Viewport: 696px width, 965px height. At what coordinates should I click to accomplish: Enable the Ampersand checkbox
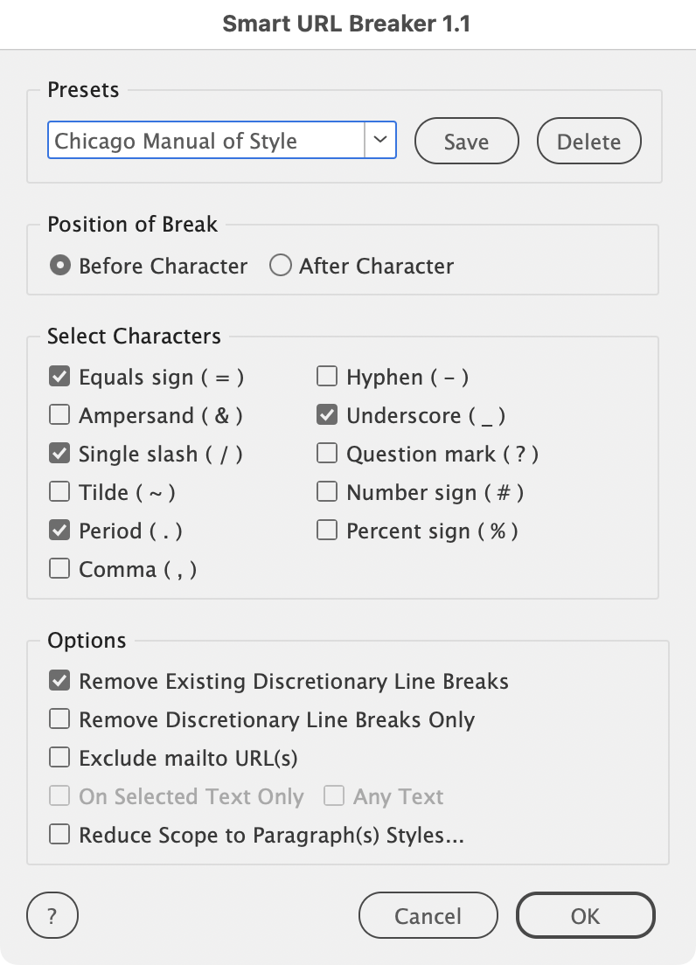(x=59, y=416)
